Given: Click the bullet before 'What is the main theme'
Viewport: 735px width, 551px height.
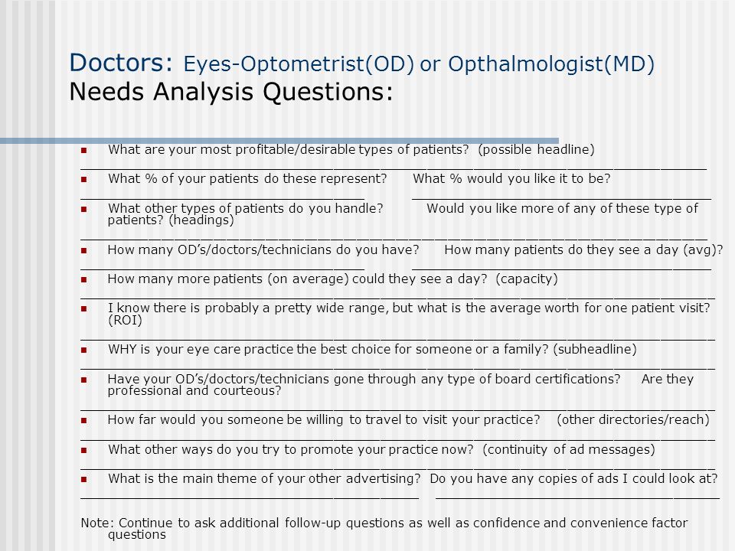Looking at the screenshot, I should pos(84,479).
